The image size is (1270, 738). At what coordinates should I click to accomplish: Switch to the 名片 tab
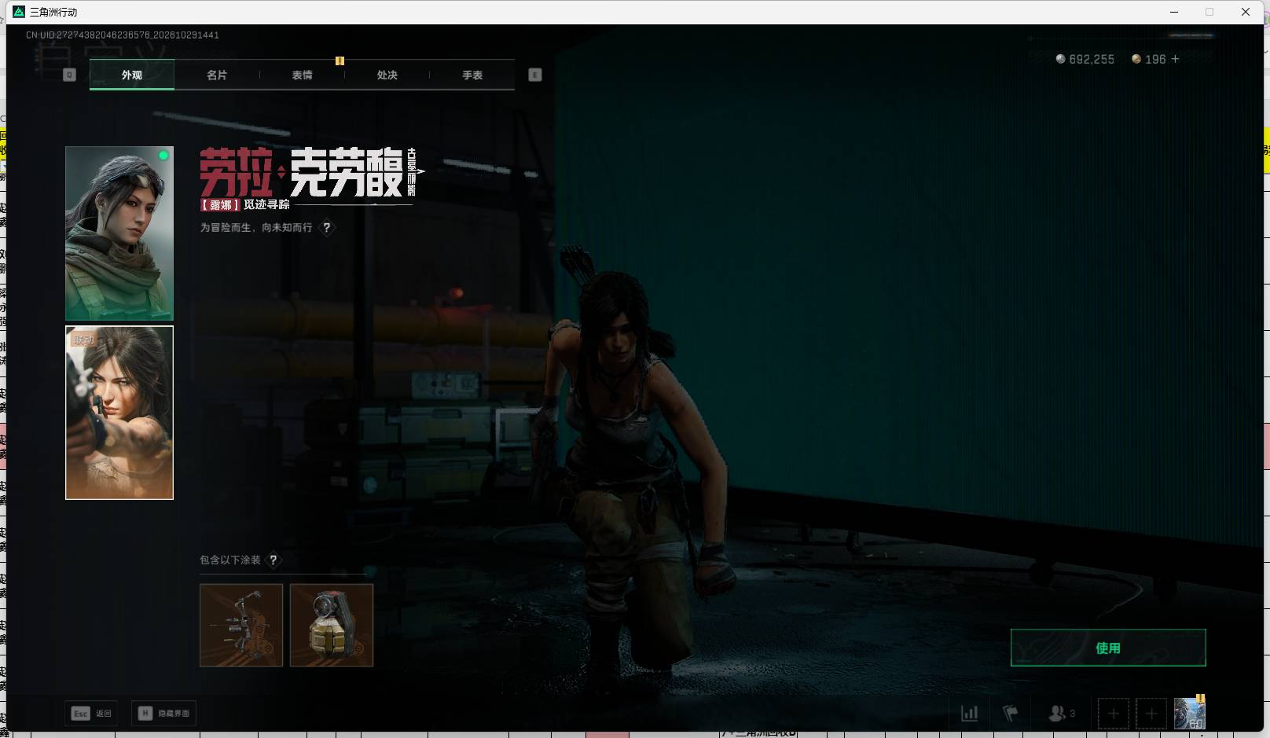coord(217,75)
